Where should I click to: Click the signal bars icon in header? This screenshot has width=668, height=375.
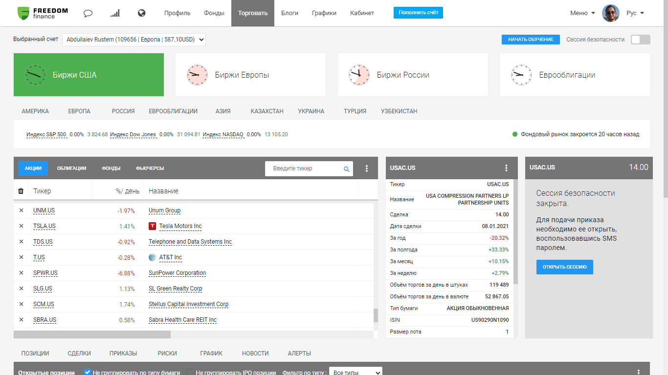tap(115, 13)
